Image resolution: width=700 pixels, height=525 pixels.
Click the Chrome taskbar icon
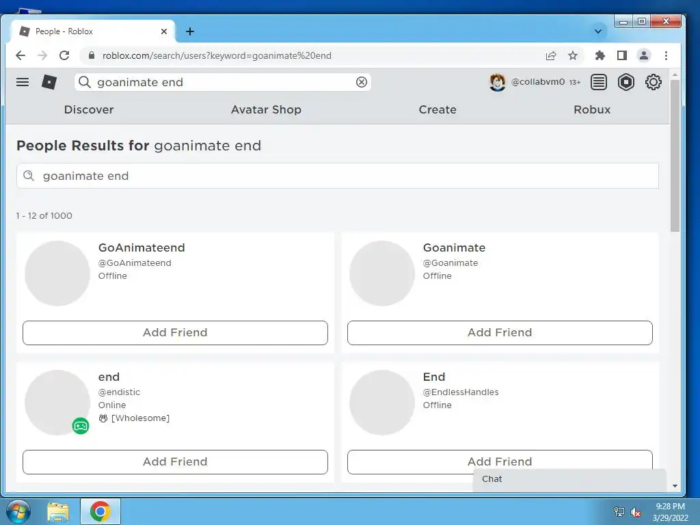pos(100,511)
